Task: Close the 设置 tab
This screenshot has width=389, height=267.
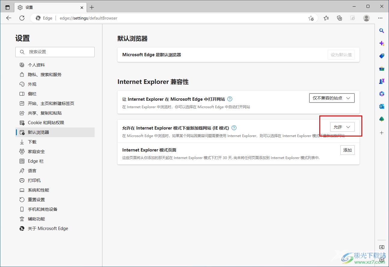Action: tap(82, 7)
